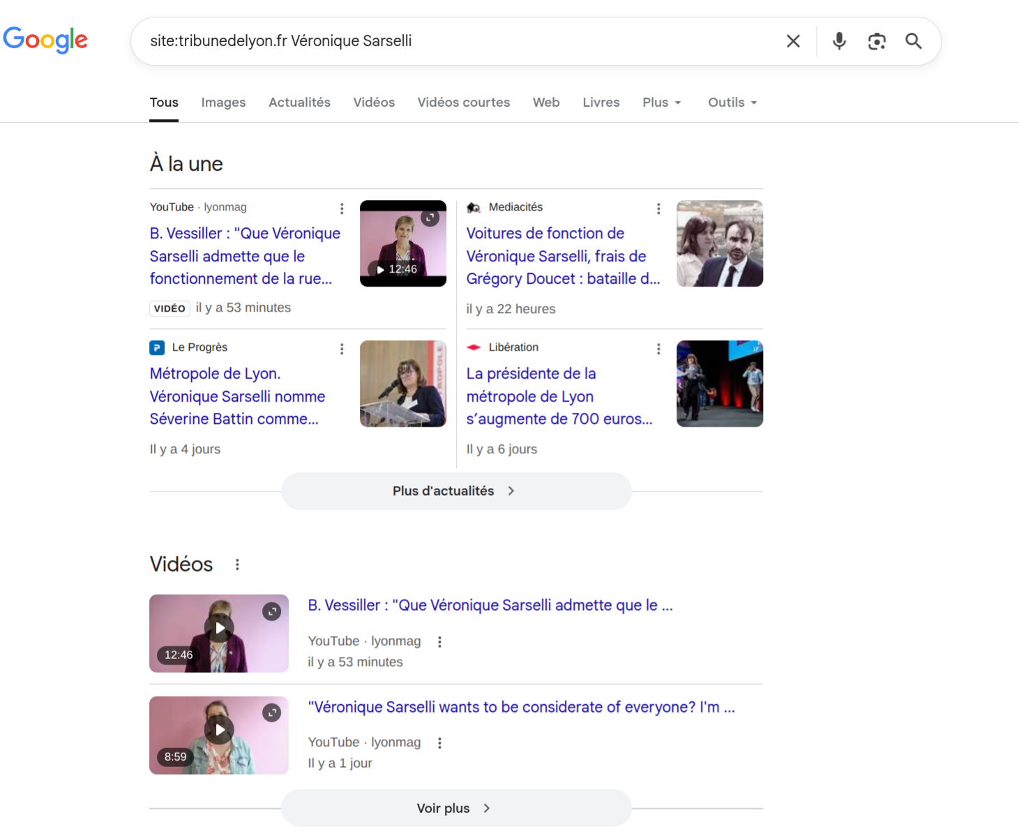The width and height of the screenshot is (1019, 836).
Task: Switch to the Images tab
Action: click(x=223, y=102)
